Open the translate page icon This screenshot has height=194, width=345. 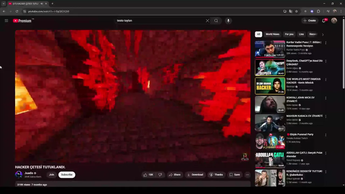click(291, 11)
